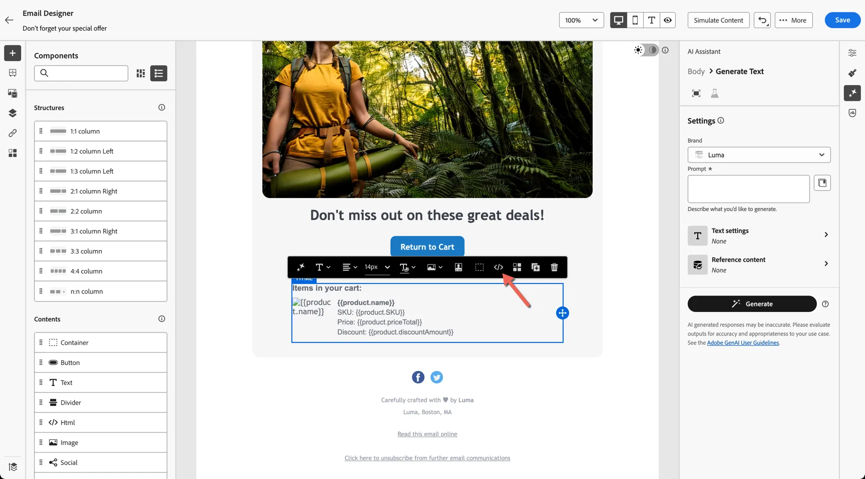Image resolution: width=865 pixels, height=479 pixels.
Task: Open font color picker in toolbar
Action: pyautogui.click(x=407, y=267)
